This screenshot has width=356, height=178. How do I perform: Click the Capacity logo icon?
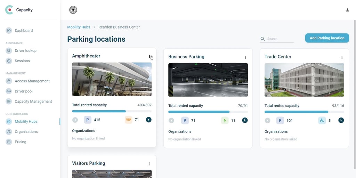(x=9, y=10)
